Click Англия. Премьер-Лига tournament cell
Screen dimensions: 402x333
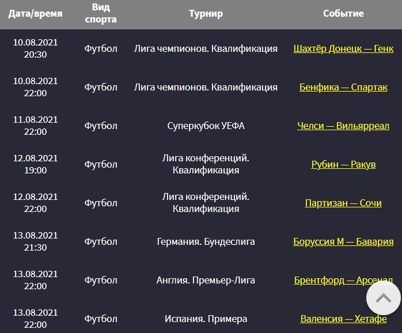(x=206, y=280)
